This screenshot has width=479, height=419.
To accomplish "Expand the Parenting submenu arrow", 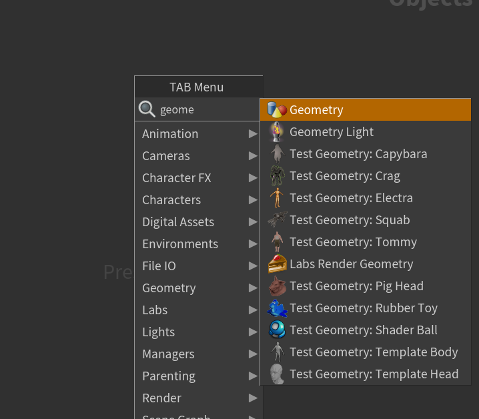I will pos(253,376).
